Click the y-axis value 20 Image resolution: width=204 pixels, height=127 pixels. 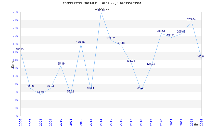click(16, 108)
